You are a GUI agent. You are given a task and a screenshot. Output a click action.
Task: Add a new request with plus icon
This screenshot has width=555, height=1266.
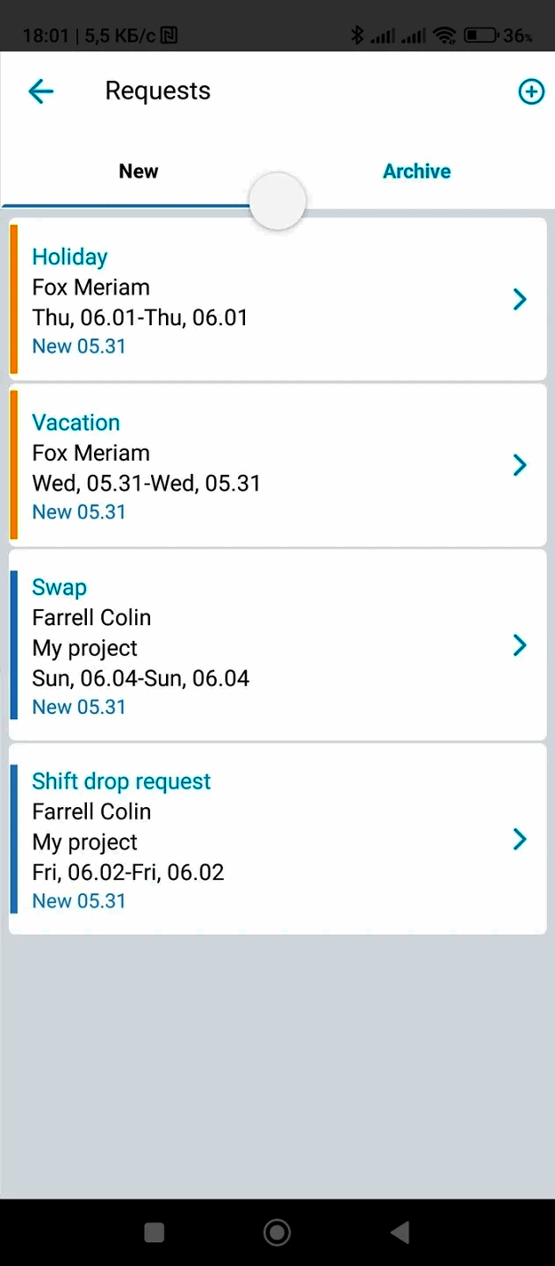click(x=531, y=91)
